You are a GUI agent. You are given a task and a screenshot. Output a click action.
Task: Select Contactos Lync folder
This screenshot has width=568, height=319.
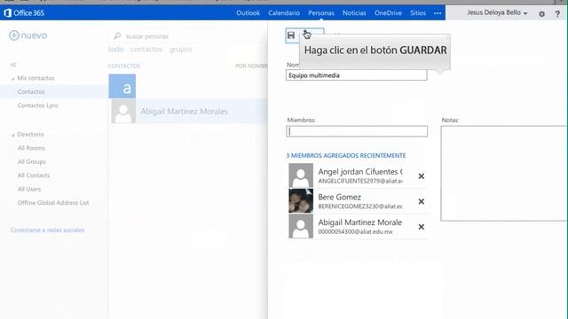pos(37,105)
